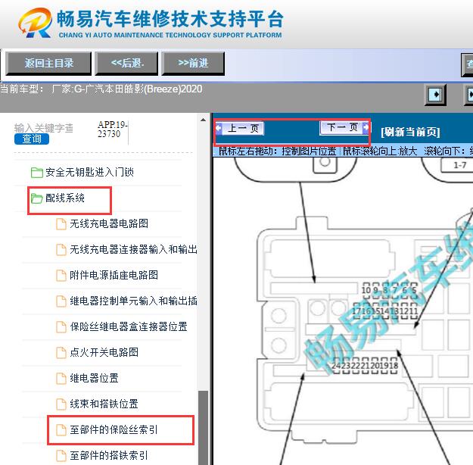Click the folder icon beside 安全无钥匙进入门锁
The image size is (473, 465).
pos(37,173)
